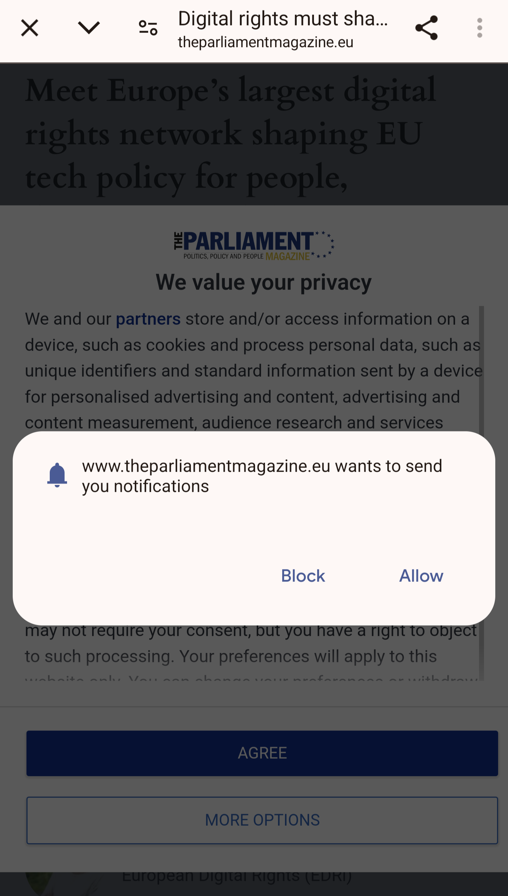Click the Parliament Magazine logo
The width and height of the screenshot is (508, 896).
[x=254, y=246]
